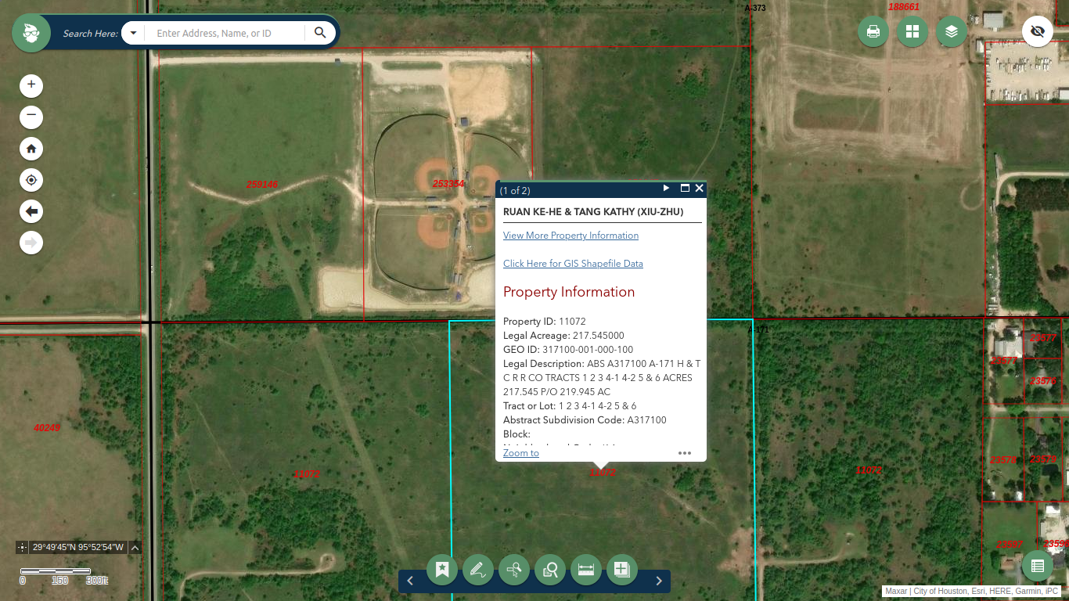Click the Property Information heading
The width and height of the screenshot is (1069, 601).
(569, 292)
